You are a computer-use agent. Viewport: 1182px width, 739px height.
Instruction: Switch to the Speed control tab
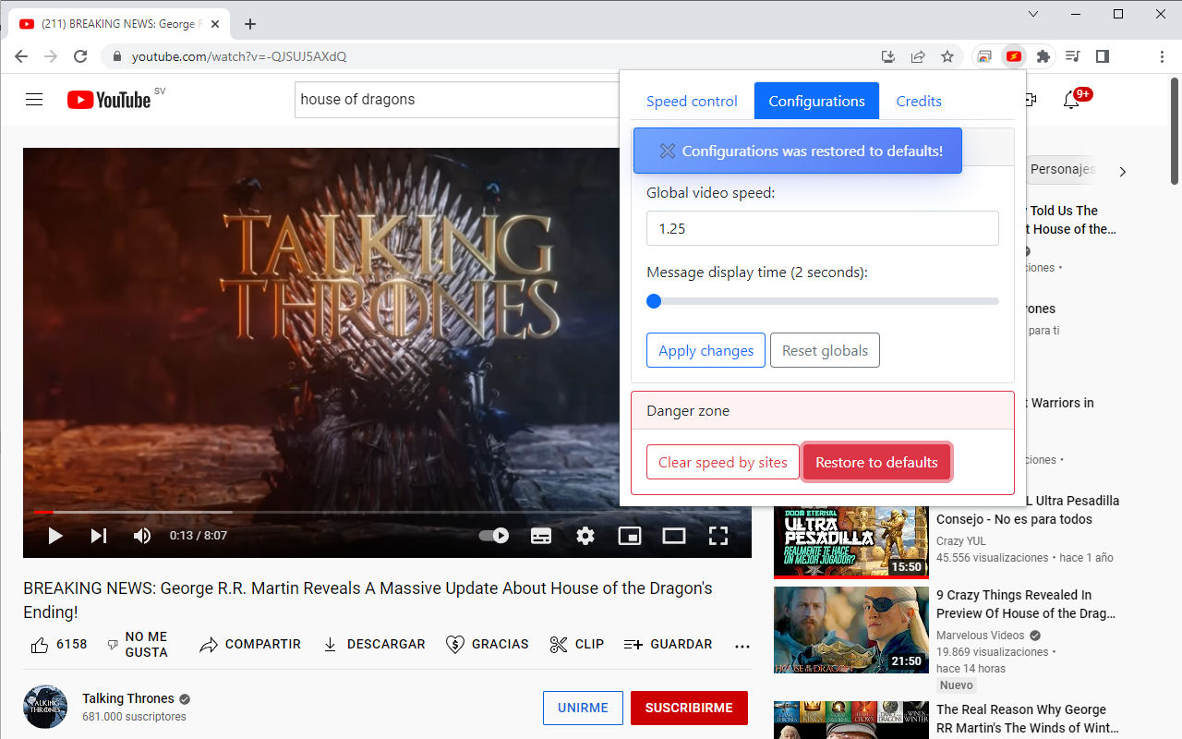692,102
